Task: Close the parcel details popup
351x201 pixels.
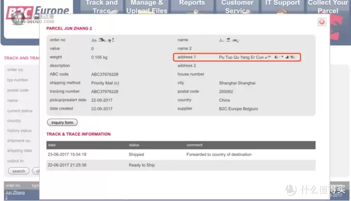Action: point(322,22)
